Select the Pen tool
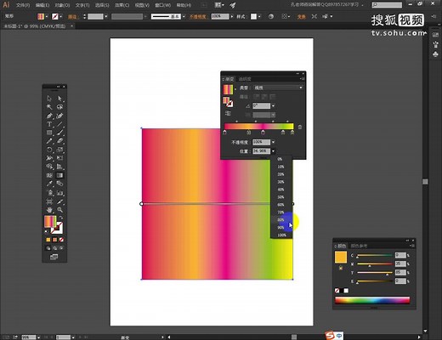The image size is (442, 340). pos(49,116)
